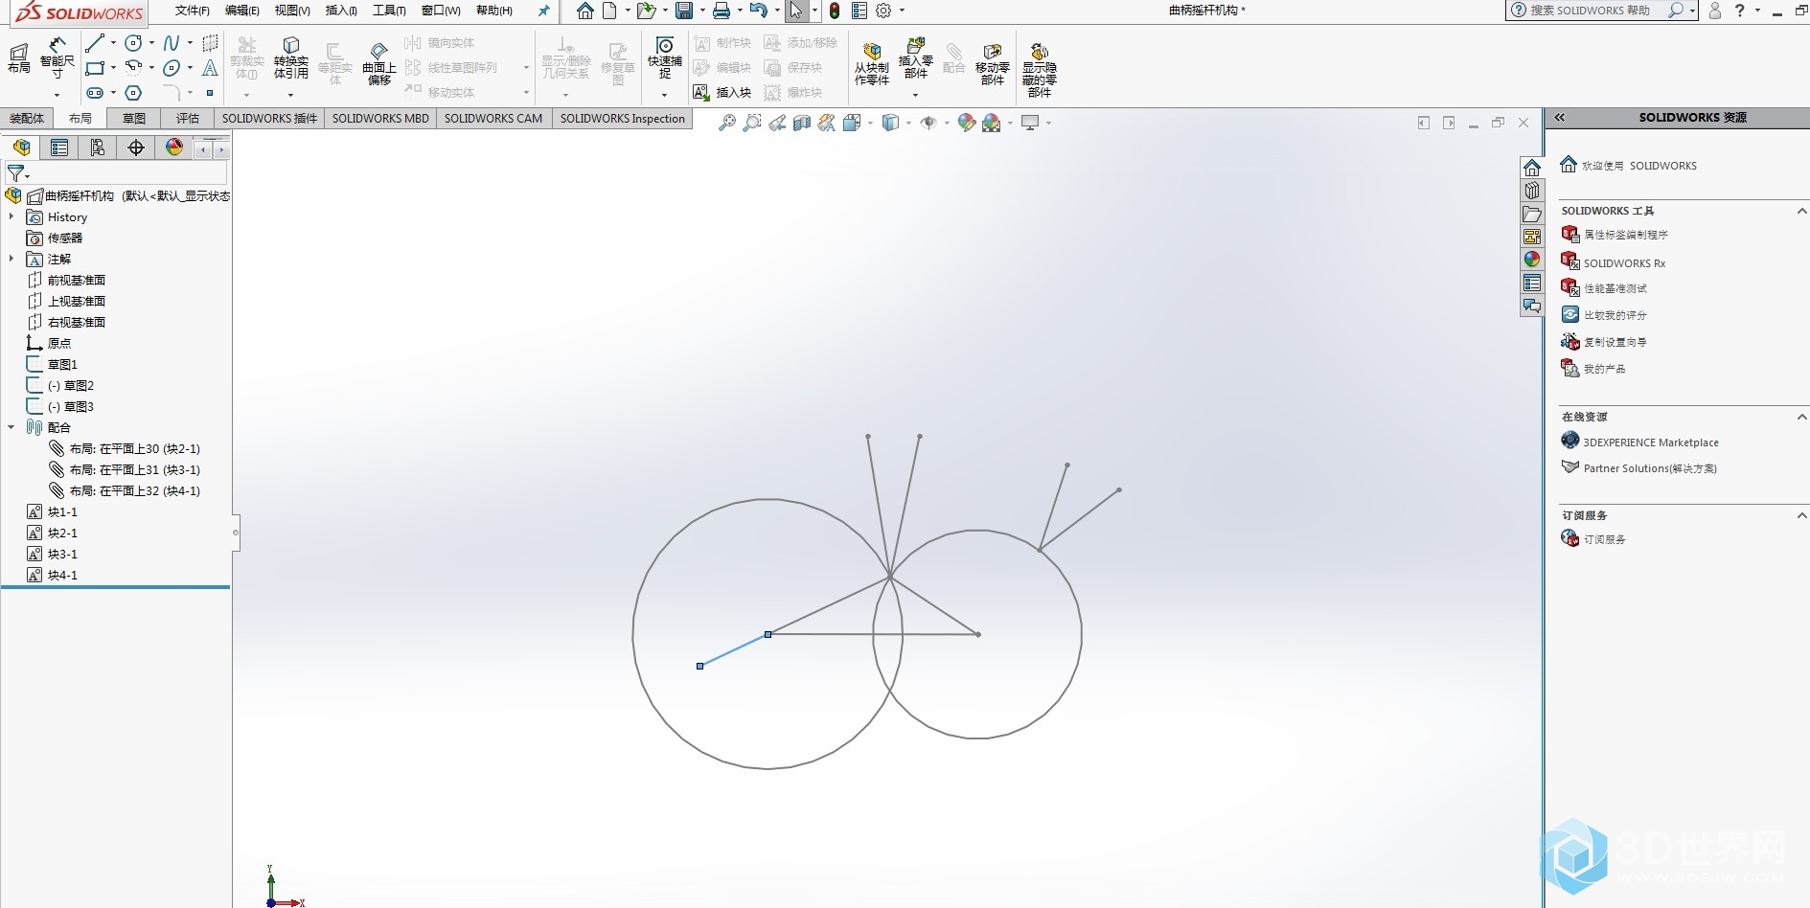Toggle Hide/Show Items eye icon
This screenshot has width=1810, height=908.
tap(928, 123)
